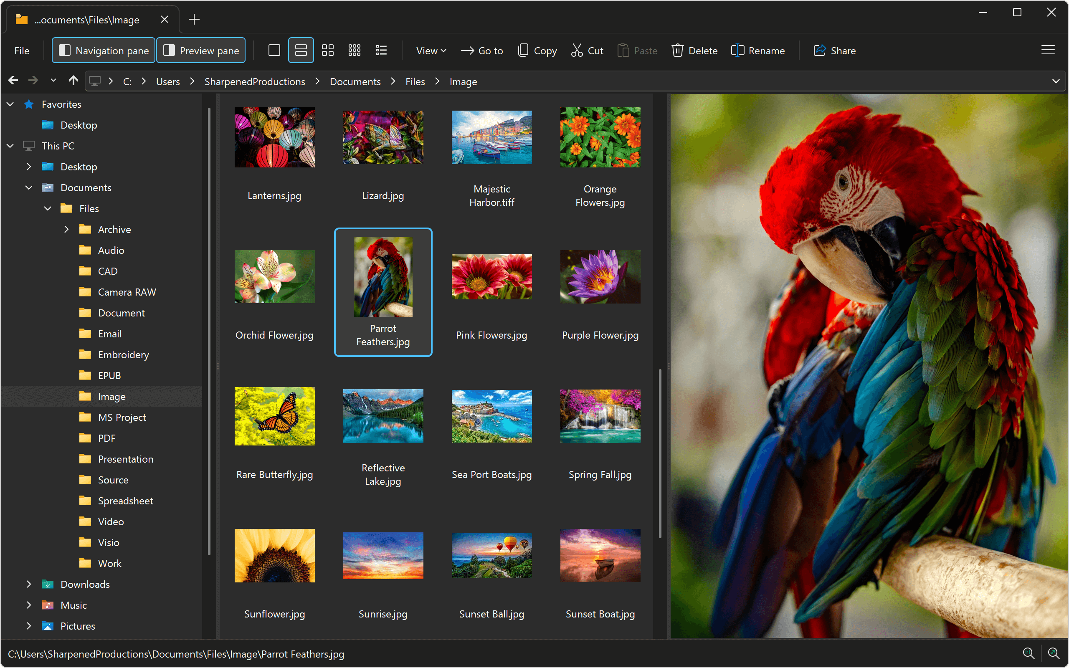Expand the Archive folder tree node

[x=66, y=229]
